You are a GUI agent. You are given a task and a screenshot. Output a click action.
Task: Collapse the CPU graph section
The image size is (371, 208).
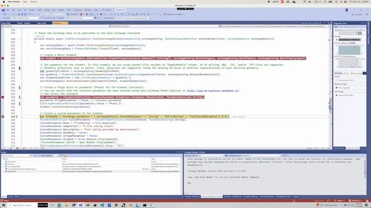[335, 57]
